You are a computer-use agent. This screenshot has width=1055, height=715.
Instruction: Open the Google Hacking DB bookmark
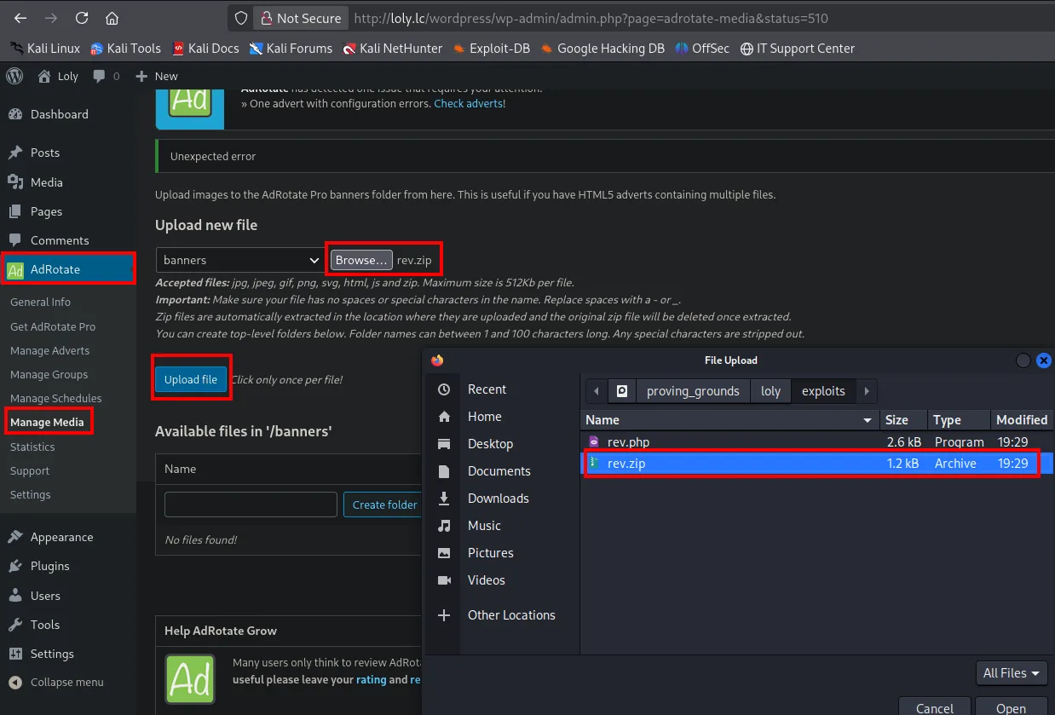(x=602, y=49)
